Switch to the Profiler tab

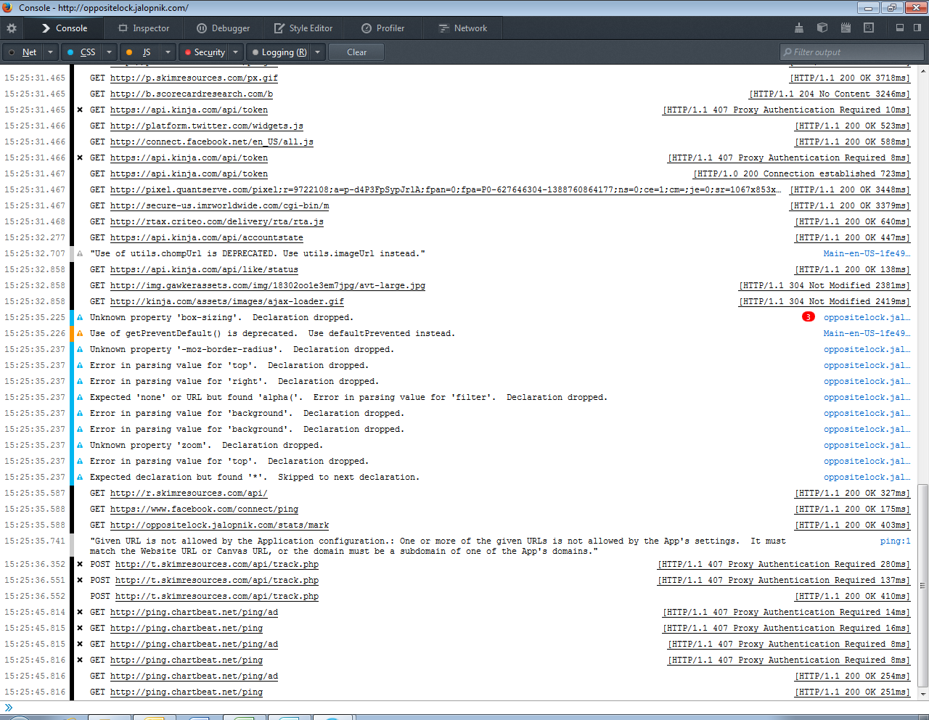(x=382, y=28)
